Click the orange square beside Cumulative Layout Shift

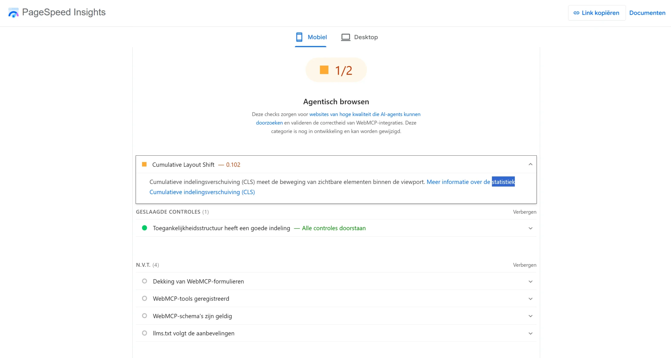tap(144, 164)
